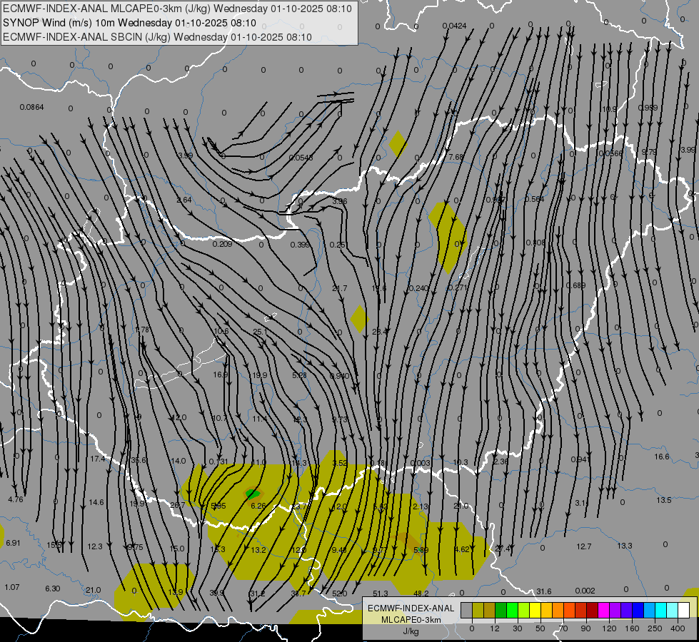
Task: Click the legend tick label 120
Action: (609, 628)
